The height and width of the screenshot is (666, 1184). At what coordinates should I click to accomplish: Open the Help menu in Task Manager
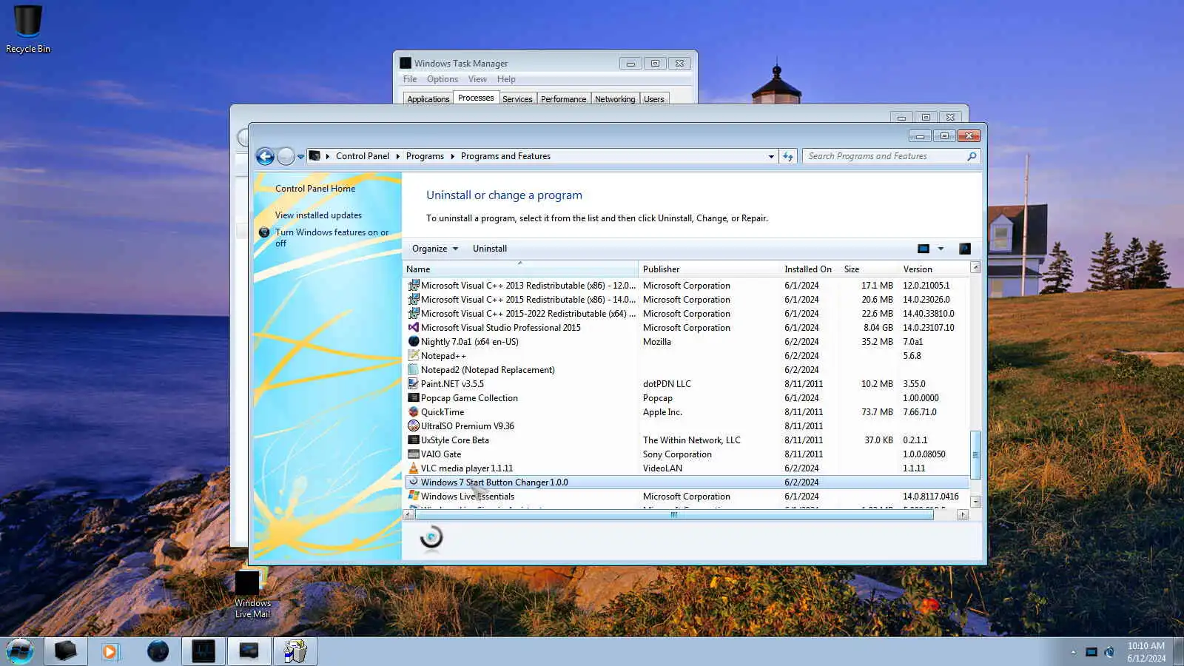tap(506, 79)
